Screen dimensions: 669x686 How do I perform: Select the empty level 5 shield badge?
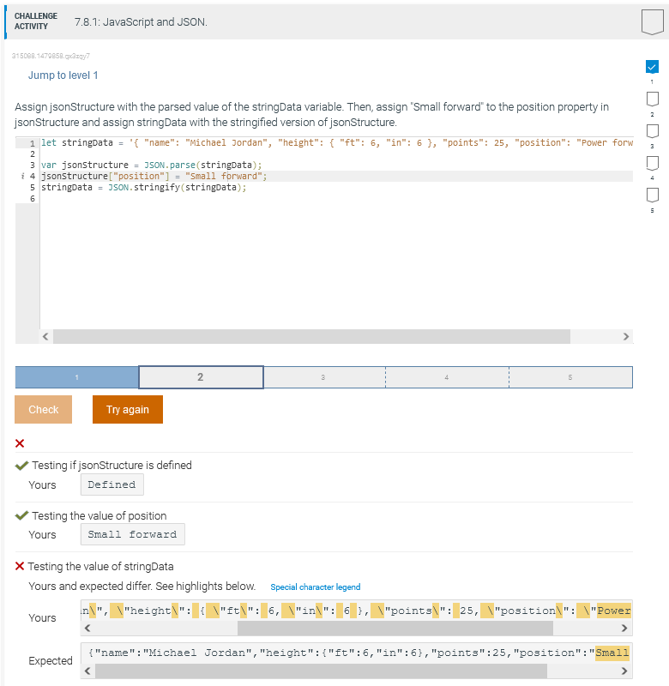[x=653, y=196]
